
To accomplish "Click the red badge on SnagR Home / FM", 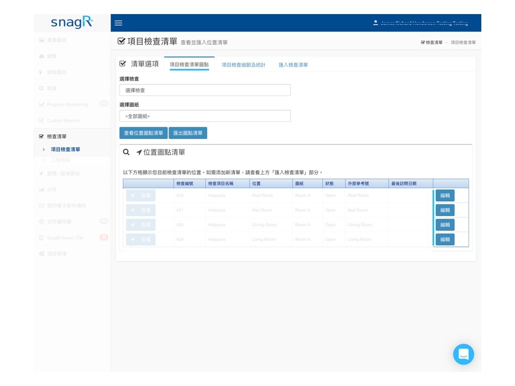I will (104, 237).
